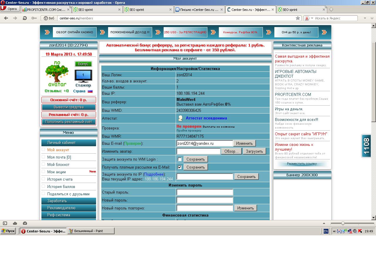This screenshot has height=253, width=376.
Task: Click Пополнить рекламный счёт button
Action: (x=69, y=122)
